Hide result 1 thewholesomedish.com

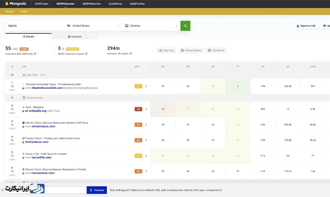tap(12, 86)
